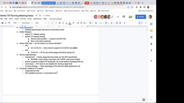Run spelling and grammar check icon

(6, 23)
